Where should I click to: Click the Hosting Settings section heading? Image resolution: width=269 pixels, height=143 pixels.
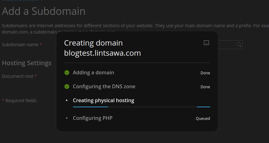(x=27, y=63)
